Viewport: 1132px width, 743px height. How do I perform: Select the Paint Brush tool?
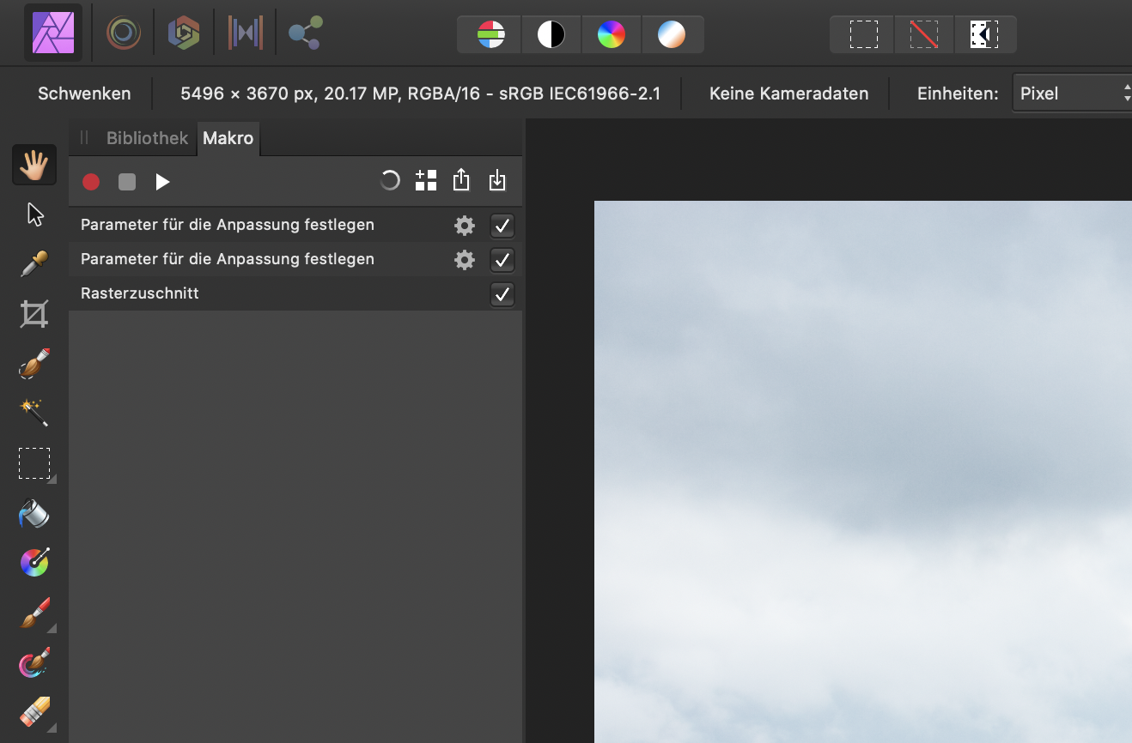point(34,613)
